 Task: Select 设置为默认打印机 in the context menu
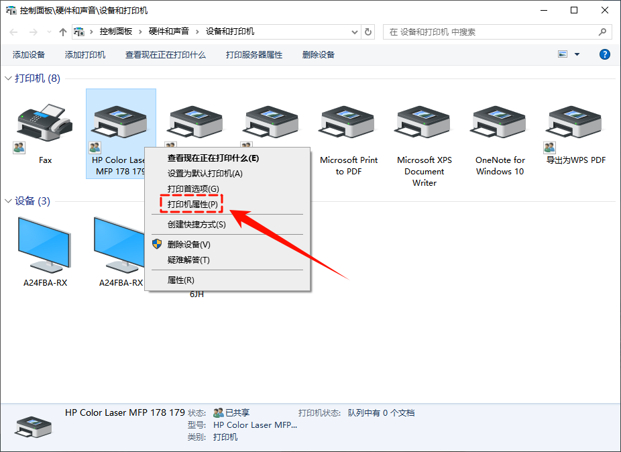[194, 172]
